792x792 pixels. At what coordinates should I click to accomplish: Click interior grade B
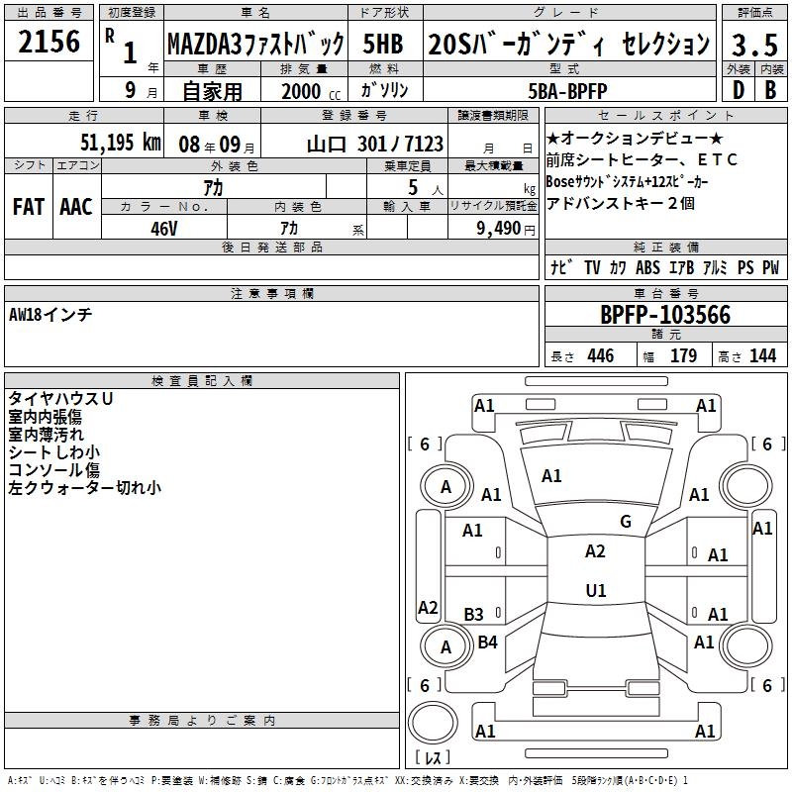770,90
